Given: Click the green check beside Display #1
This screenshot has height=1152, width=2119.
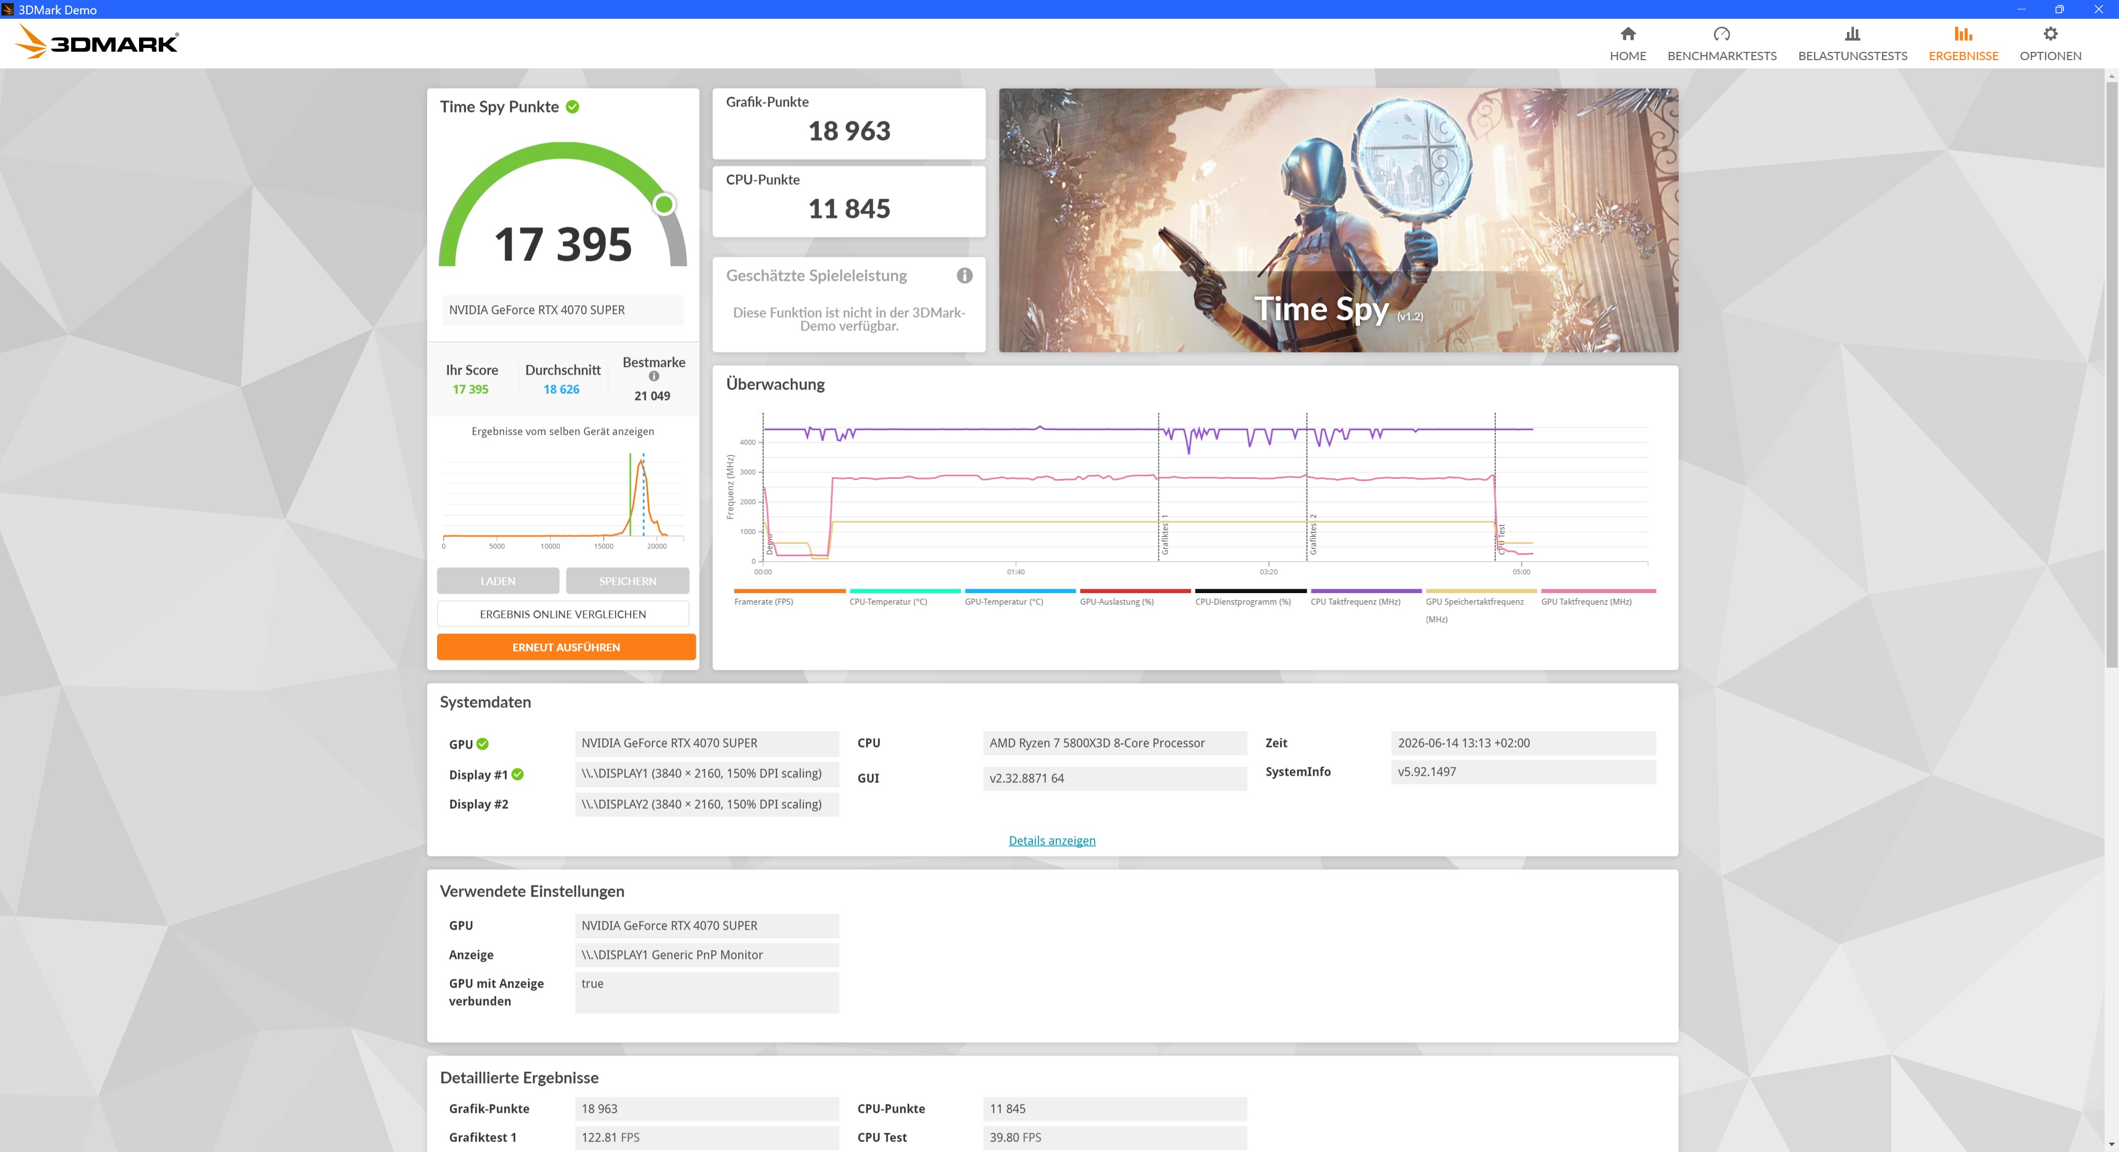Looking at the screenshot, I should click(x=518, y=775).
